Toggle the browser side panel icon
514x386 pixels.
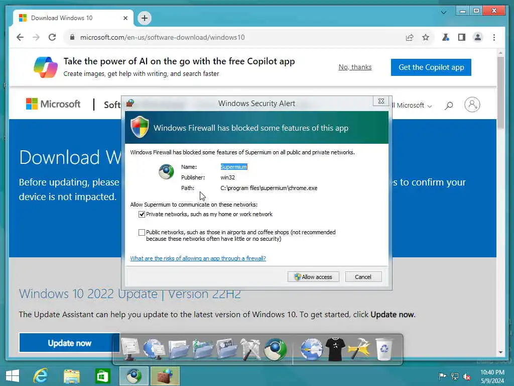(x=462, y=37)
